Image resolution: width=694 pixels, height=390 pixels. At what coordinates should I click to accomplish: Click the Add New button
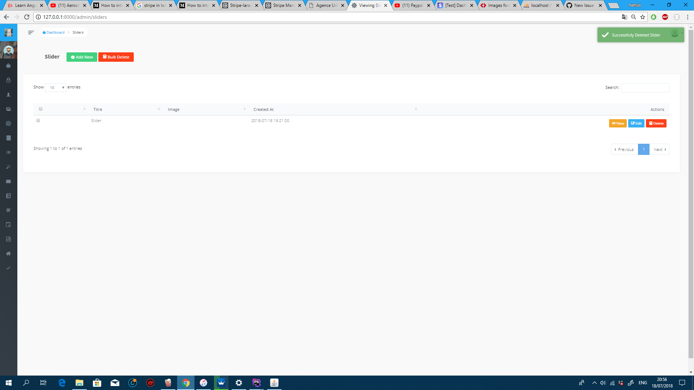coord(82,57)
